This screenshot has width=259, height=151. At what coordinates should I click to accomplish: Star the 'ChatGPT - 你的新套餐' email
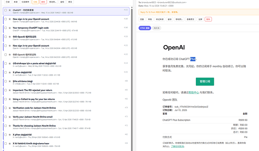(10, 10)
